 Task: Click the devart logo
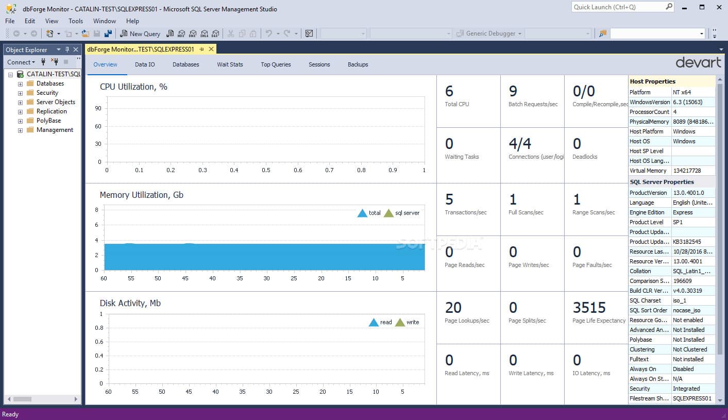click(698, 62)
